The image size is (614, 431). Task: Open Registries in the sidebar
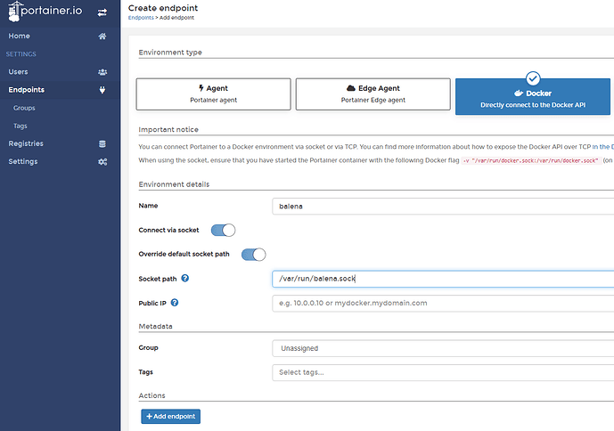pyautogui.click(x=60, y=143)
